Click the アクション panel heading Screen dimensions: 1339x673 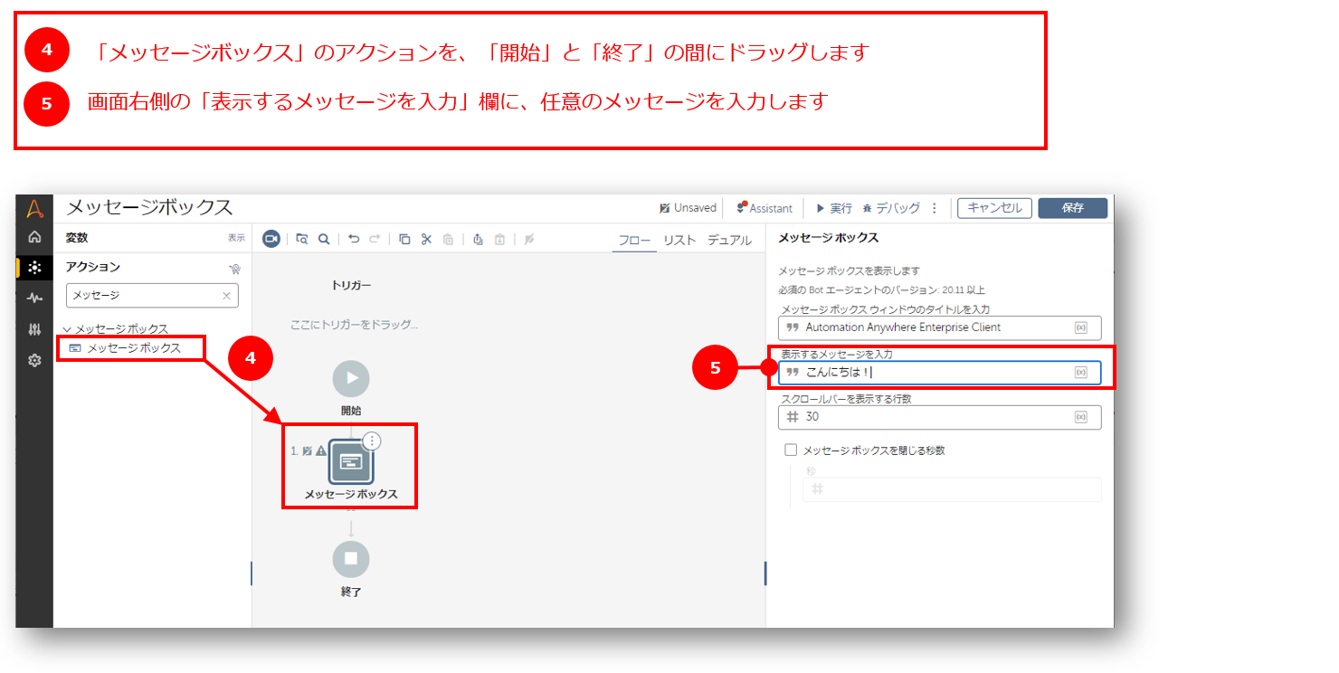point(92,267)
